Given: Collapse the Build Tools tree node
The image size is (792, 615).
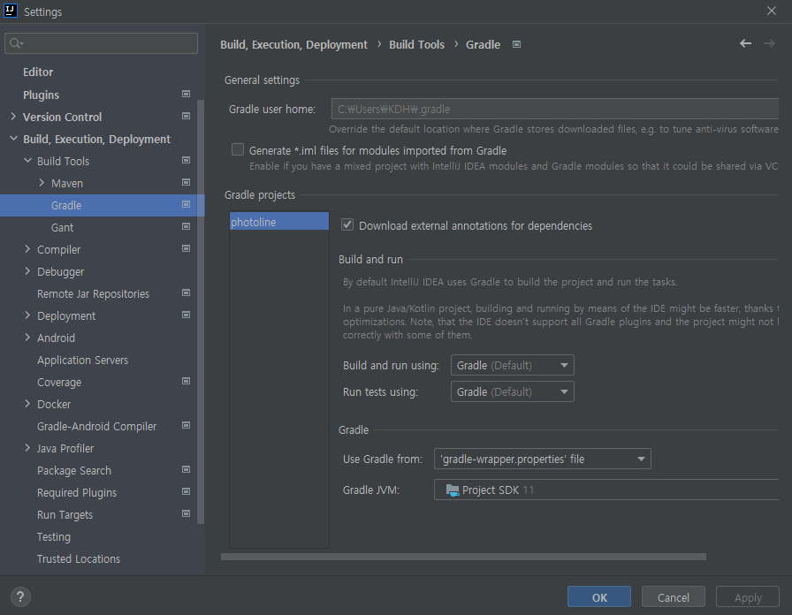Looking at the screenshot, I should click(27, 161).
